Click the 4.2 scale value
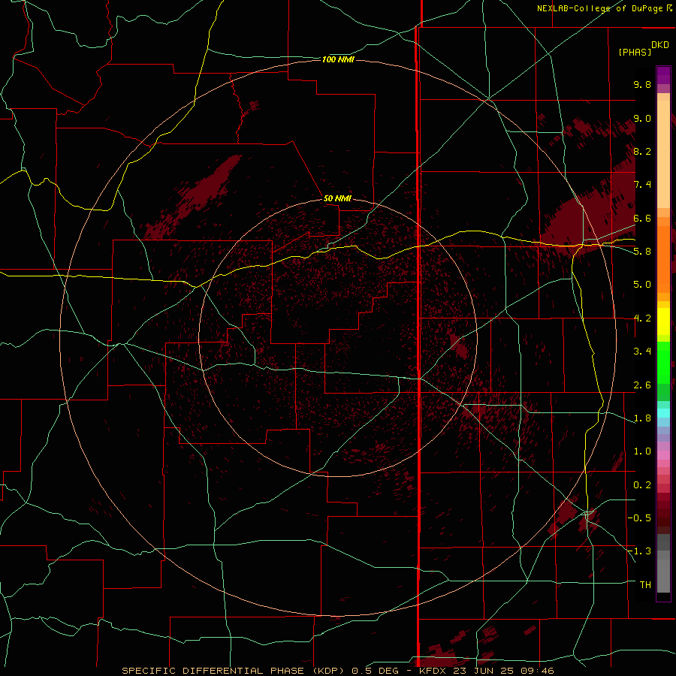Screen dimensions: 676x676 (642, 318)
